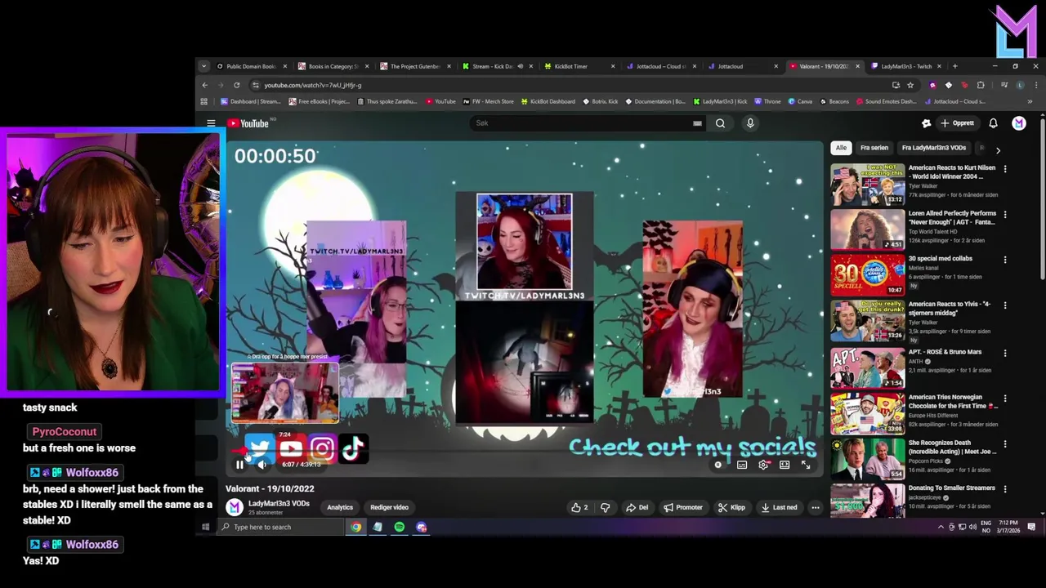
Task: Start voice search with microphone icon
Action: tap(750, 123)
